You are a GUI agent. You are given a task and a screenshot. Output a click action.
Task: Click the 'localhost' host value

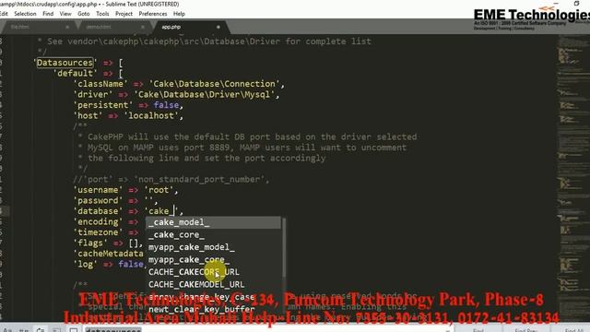coord(151,115)
